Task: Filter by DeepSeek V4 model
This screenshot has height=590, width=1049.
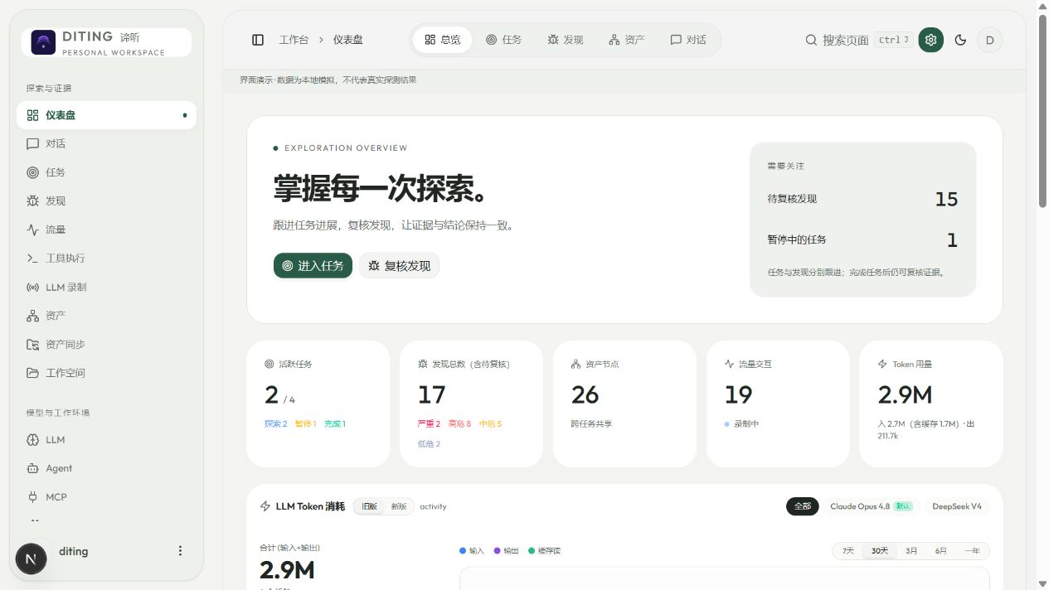Action: click(956, 506)
